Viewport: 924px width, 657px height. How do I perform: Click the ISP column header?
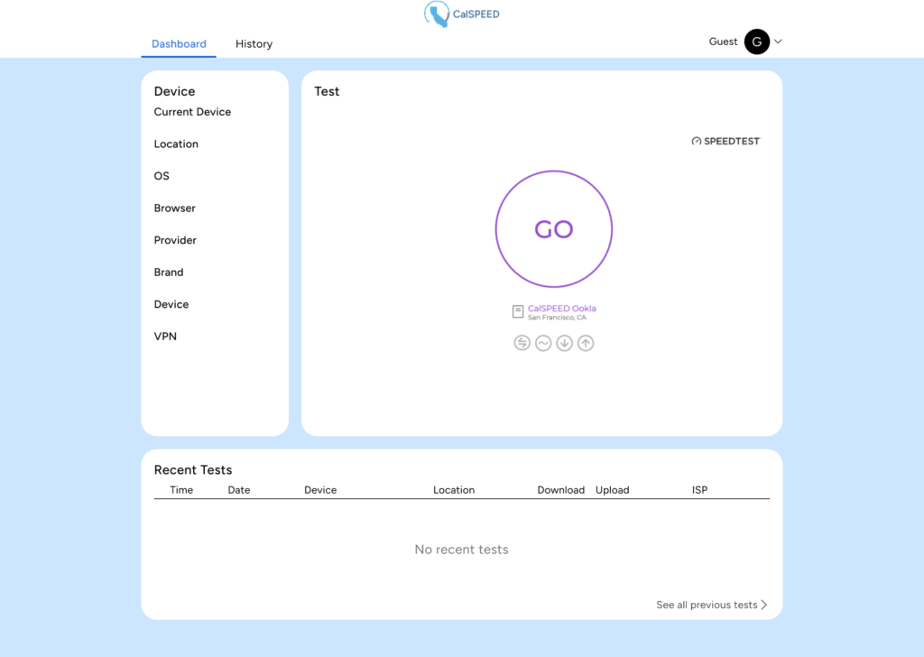699,490
